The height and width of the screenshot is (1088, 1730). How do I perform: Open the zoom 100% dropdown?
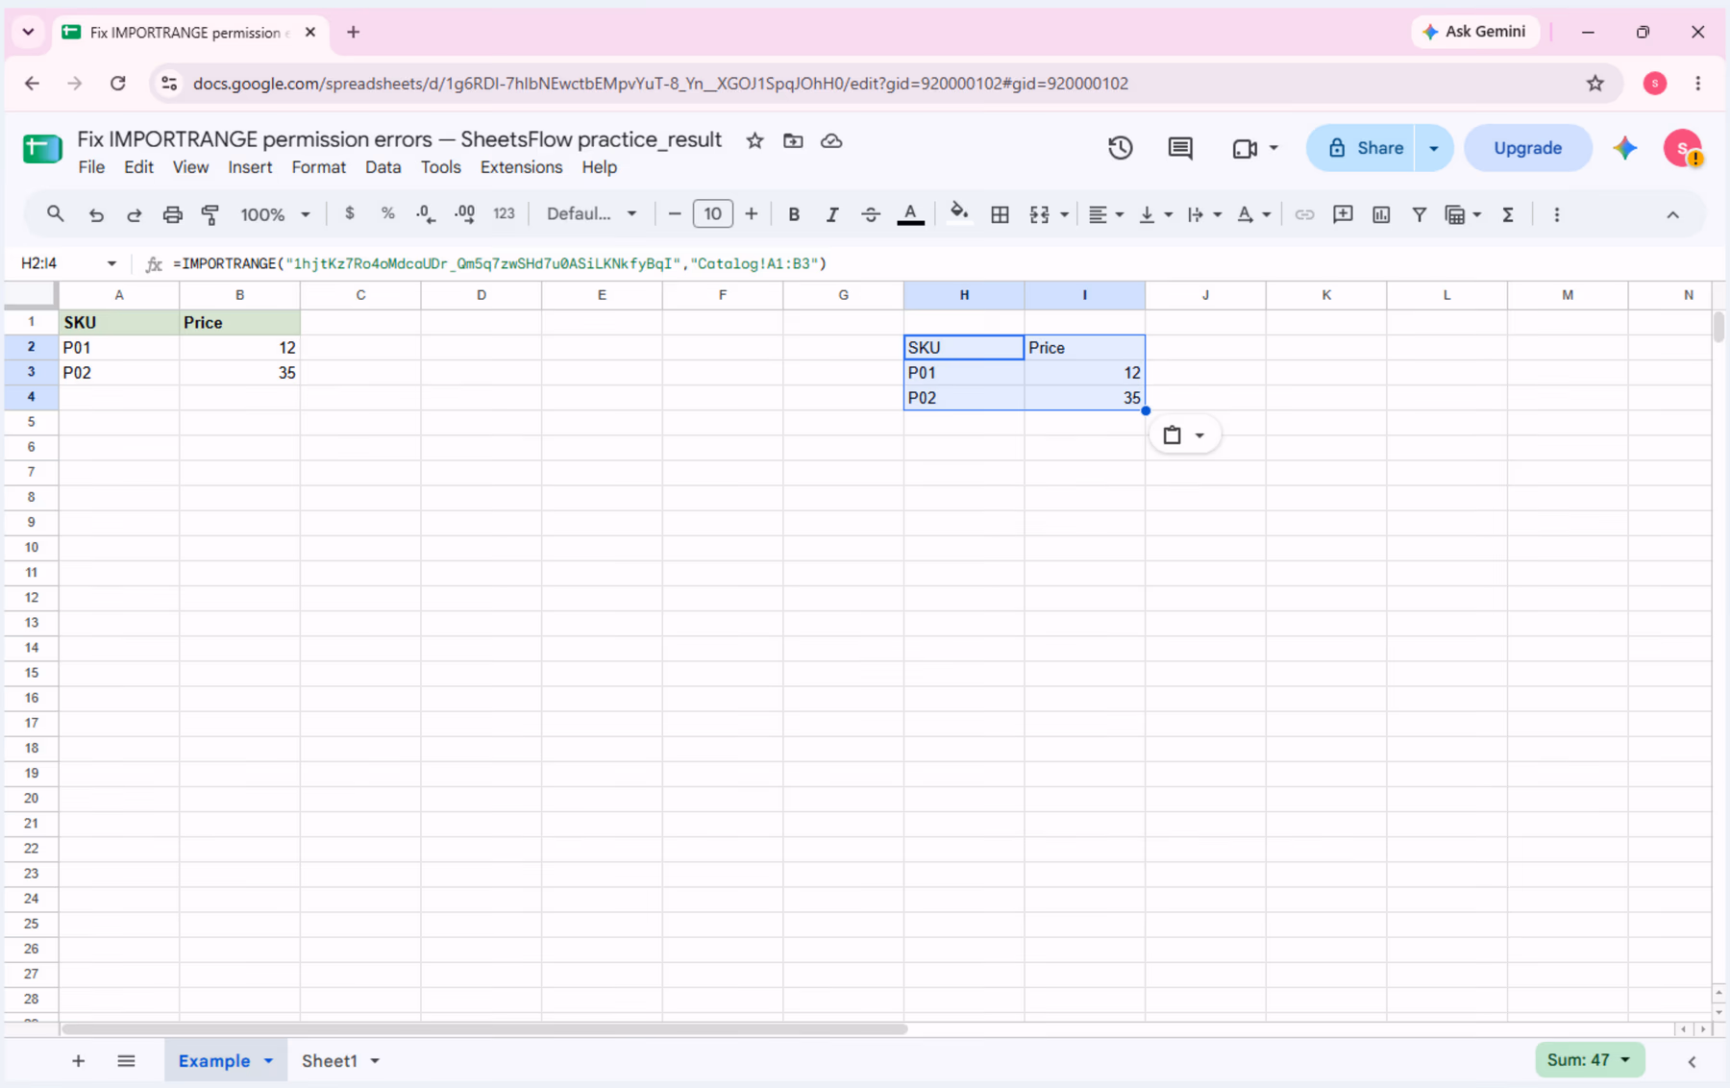[275, 214]
